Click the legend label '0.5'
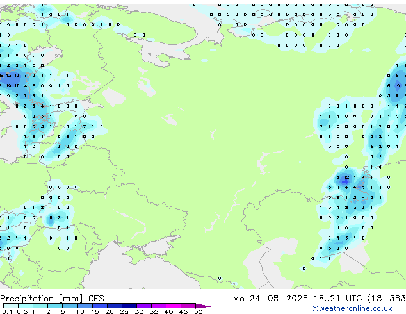This screenshot has height=314, width=406. [22, 311]
